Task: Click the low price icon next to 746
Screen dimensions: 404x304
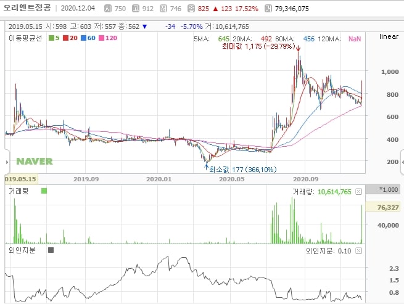Action: point(163,9)
